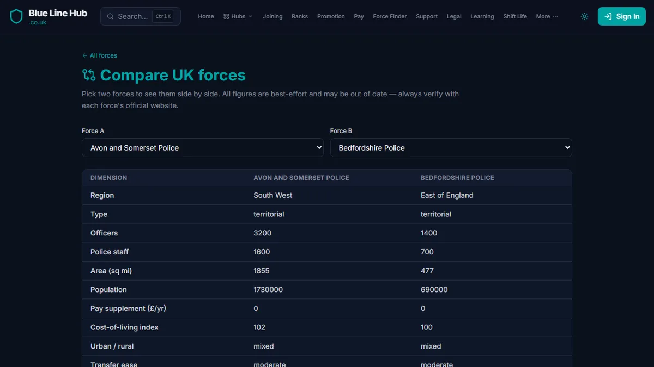This screenshot has height=367, width=654.
Task: Toggle the light/dark theme sun icon
Action: point(584,16)
